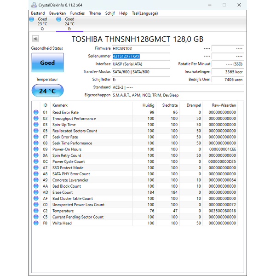
Task: Click the Transfer-Modus field SATA/600
Action: coord(141,72)
